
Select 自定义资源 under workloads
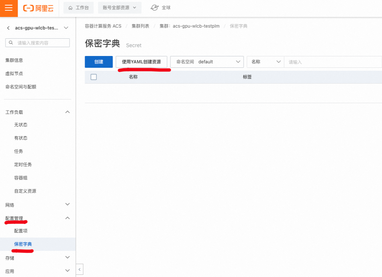25,191
